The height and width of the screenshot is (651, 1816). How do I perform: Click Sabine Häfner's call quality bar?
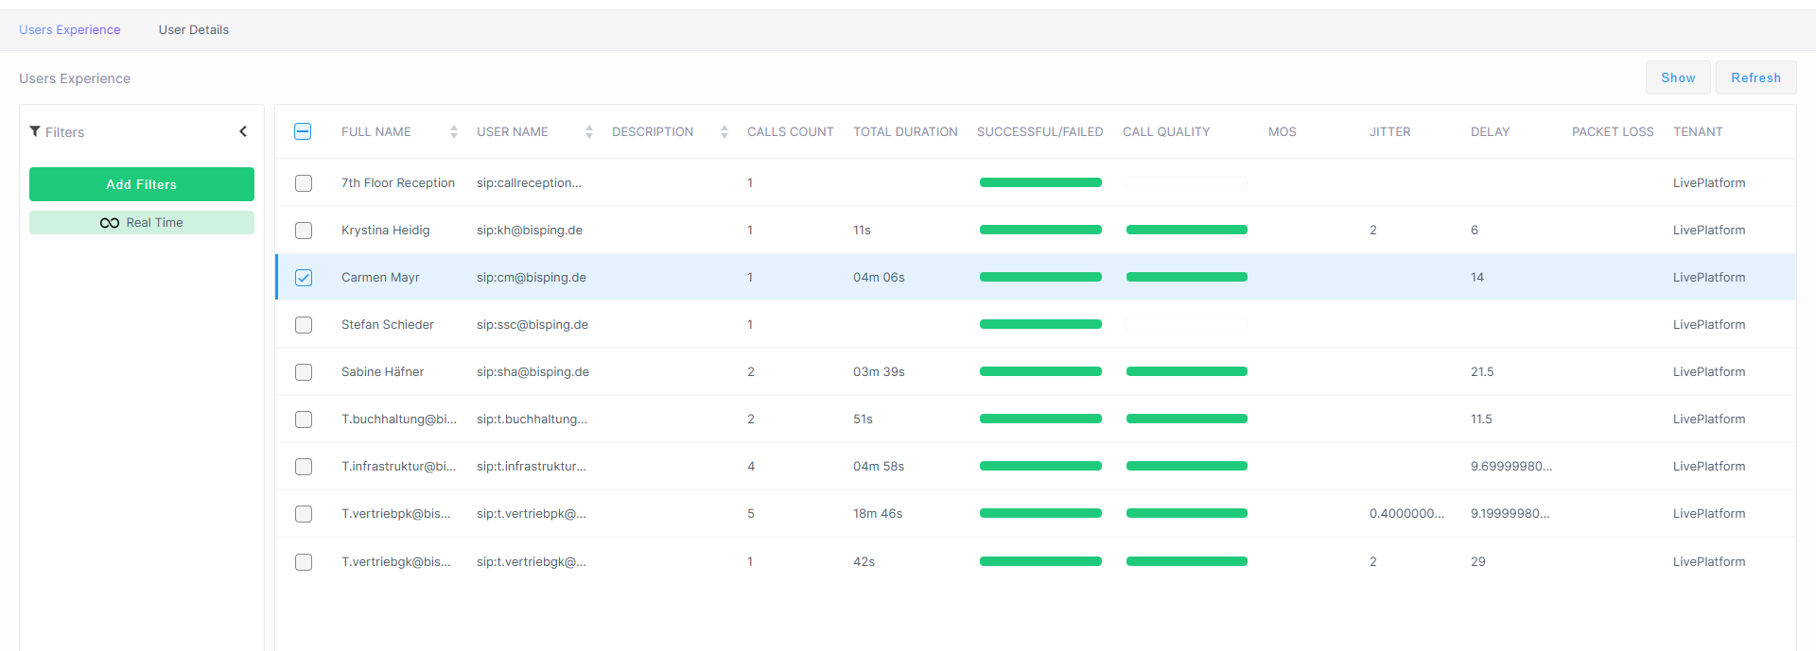point(1186,371)
